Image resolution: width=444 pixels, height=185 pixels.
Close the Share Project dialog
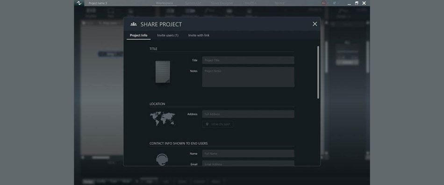[x=315, y=24]
